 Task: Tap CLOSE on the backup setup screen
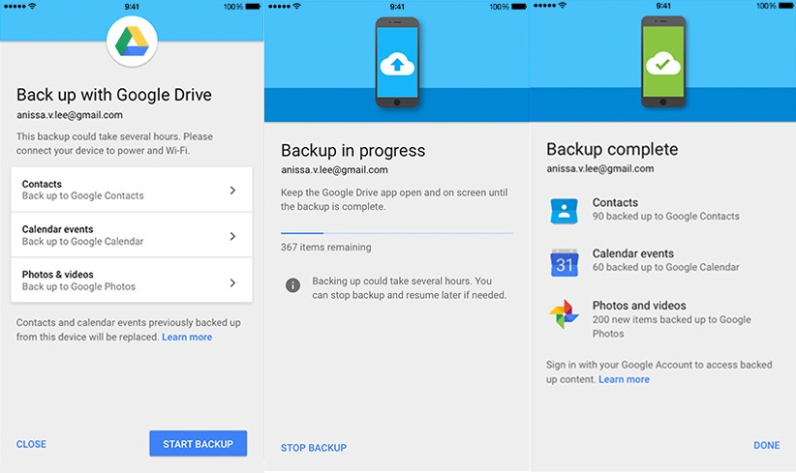(31, 445)
